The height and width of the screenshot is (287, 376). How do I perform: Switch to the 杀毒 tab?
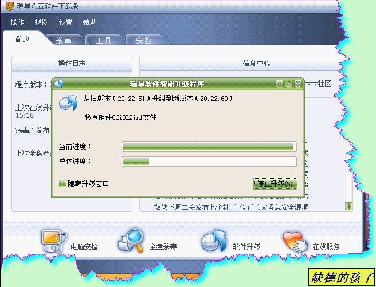[64, 40]
